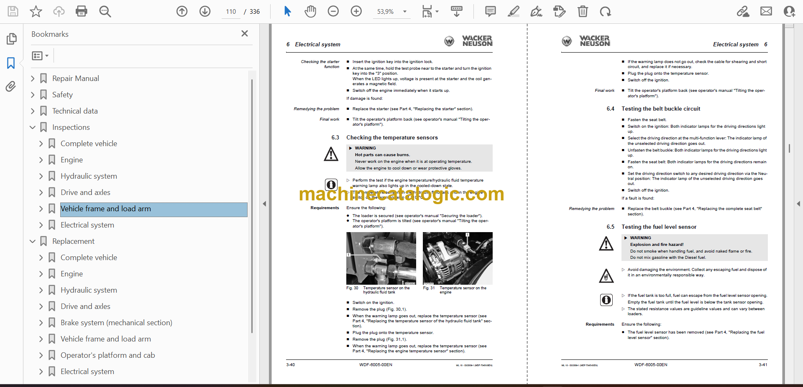Open Inspections Hydraulic system bookmark
The width and height of the screenshot is (803, 387).
(89, 176)
